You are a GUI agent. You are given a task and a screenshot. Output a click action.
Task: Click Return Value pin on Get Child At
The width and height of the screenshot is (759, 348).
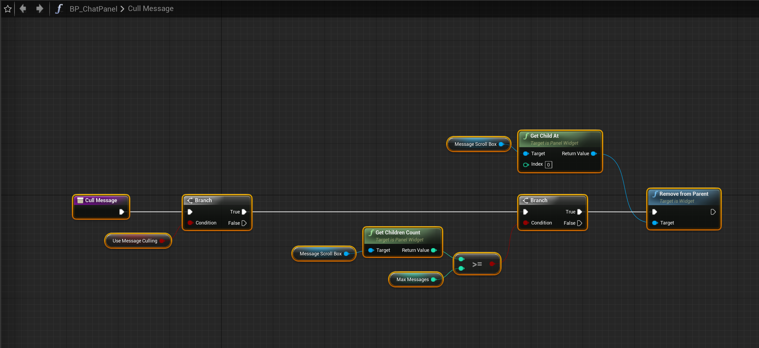[x=594, y=154]
